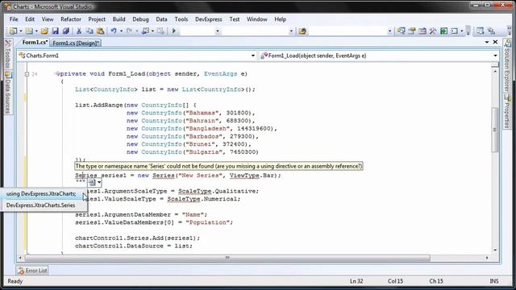This screenshot has width=516, height=290.
Task: Start debugging with the green play icon
Action: click(174, 31)
